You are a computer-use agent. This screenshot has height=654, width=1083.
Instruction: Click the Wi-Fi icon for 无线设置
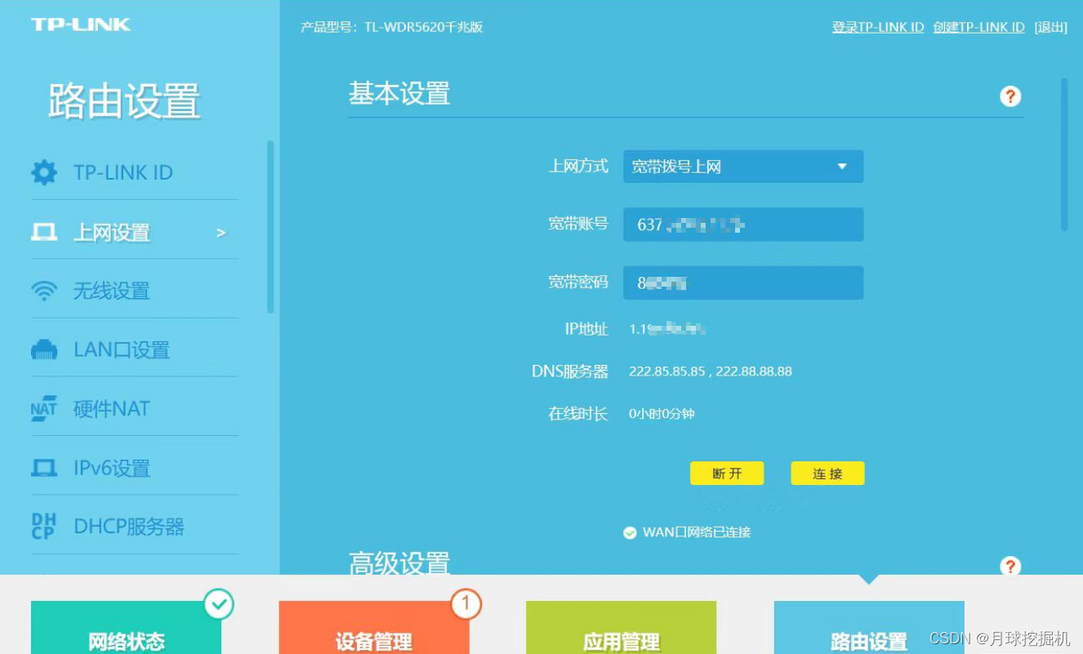(x=44, y=291)
